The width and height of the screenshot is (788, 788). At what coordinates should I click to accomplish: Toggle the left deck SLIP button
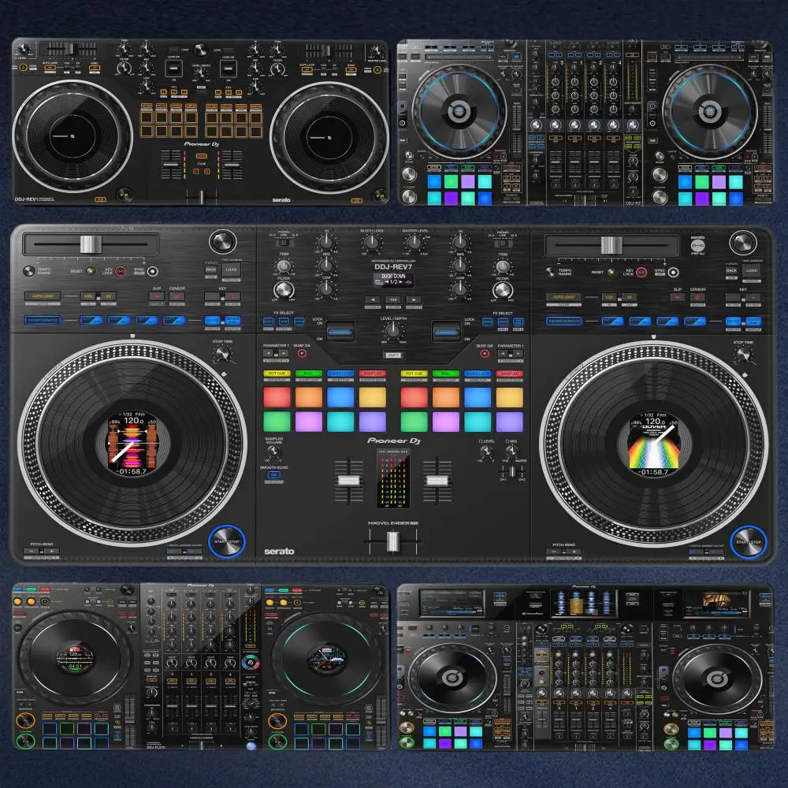157,296
